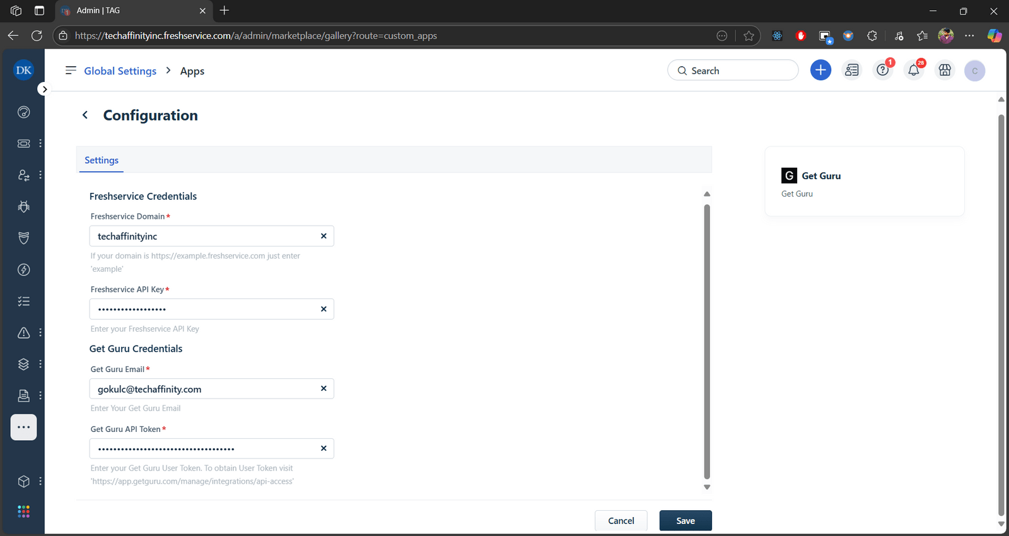The height and width of the screenshot is (536, 1009).
Task: Clear the Get Guru Email field
Action: pyautogui.click(x=324, y=388)
